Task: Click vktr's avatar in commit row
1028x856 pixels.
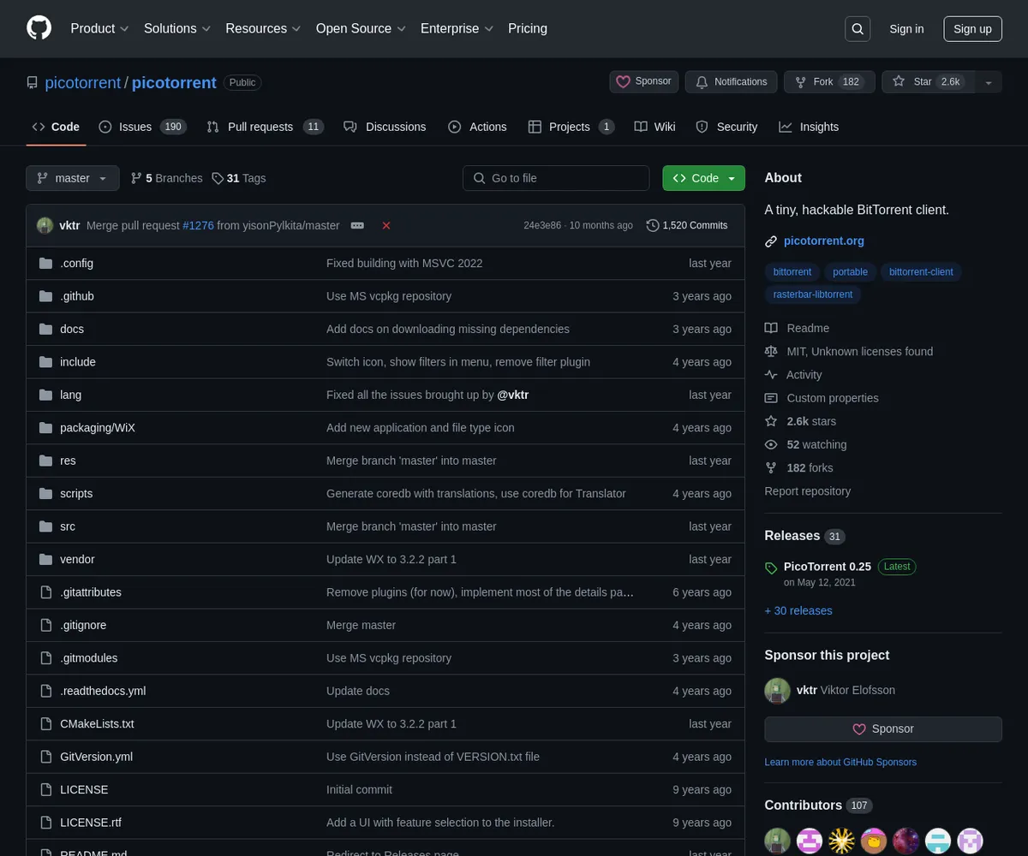Action: (x=45, y=226)
